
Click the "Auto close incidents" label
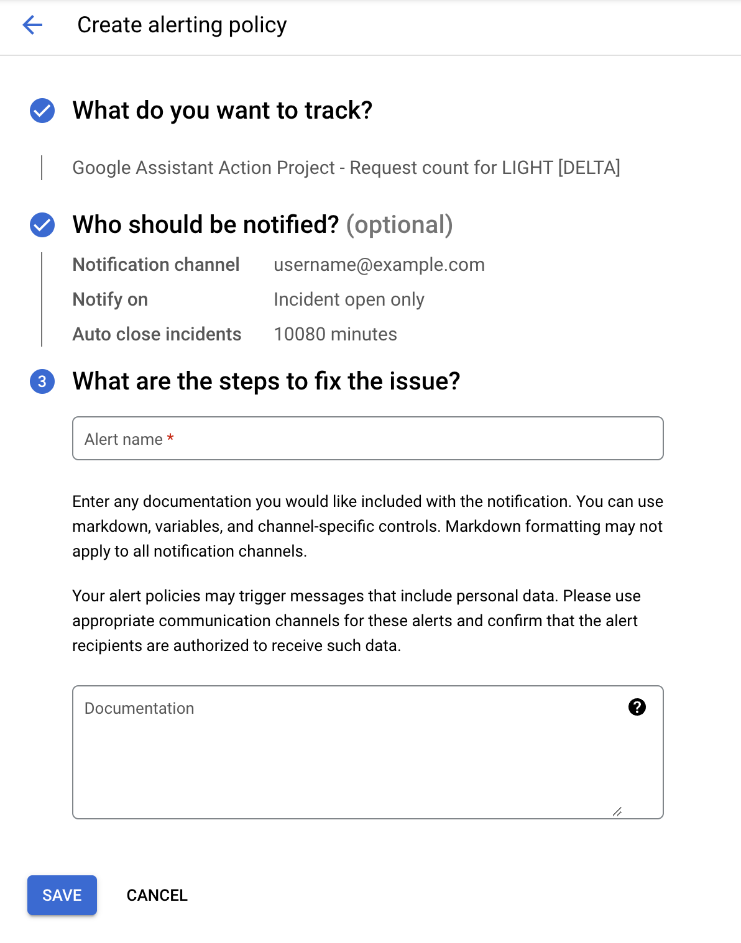pyautogui.click(x=157, y=334)
